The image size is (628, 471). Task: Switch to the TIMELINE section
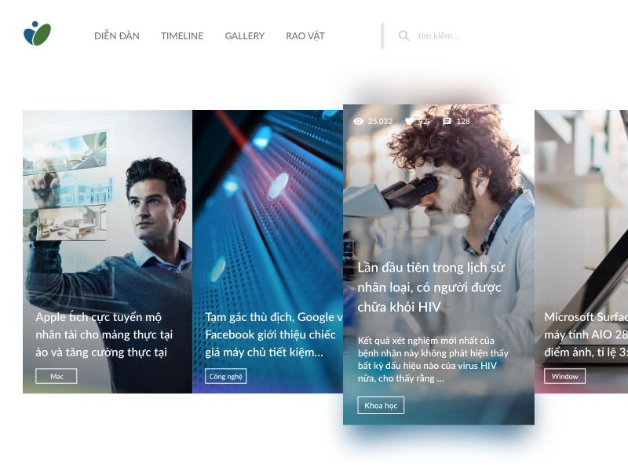182,36
